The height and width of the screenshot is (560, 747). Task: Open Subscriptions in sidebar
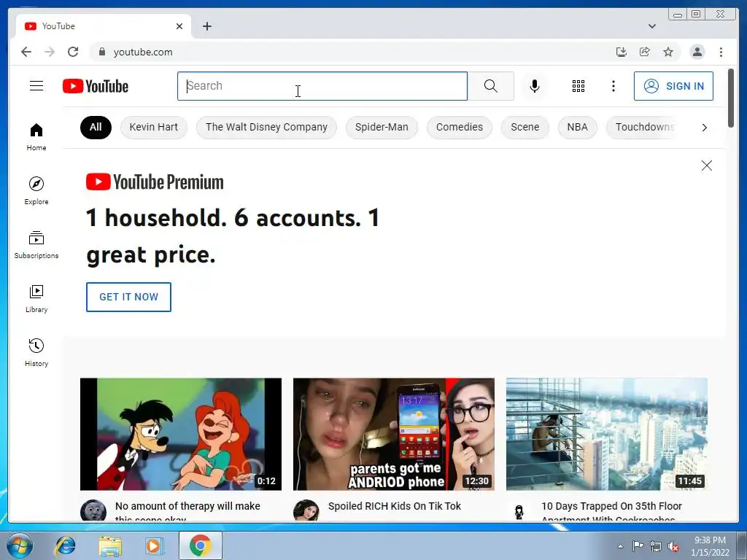pos(36,245)
